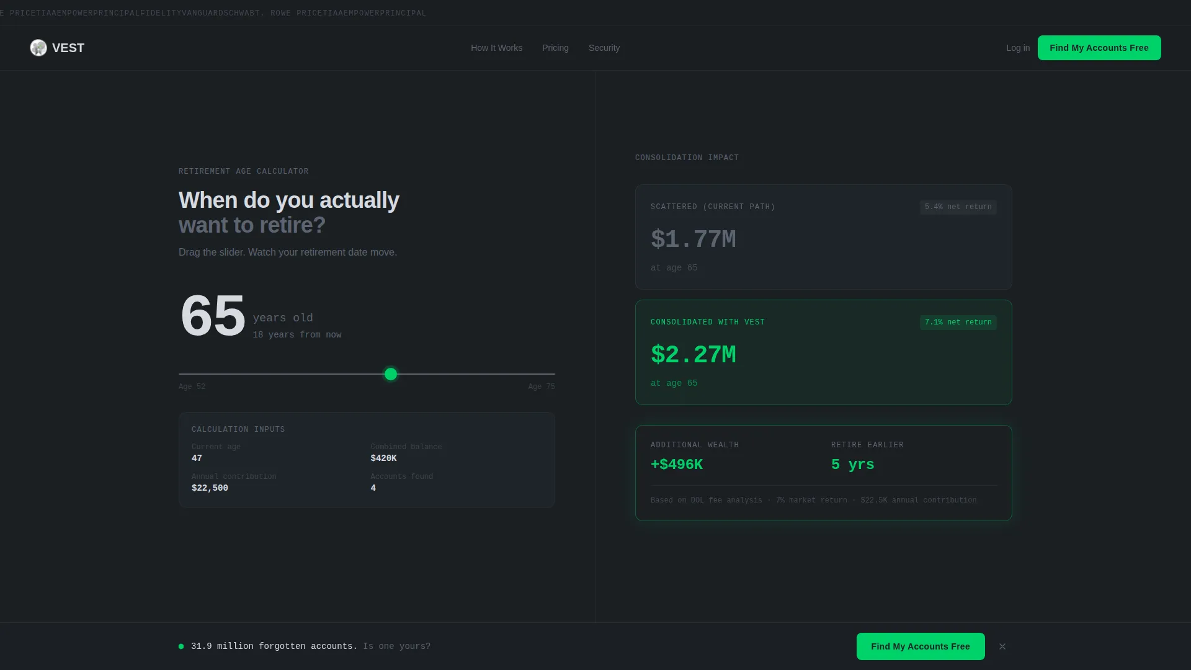The image size is (1191, 670).
Task: Click the Log in link
Action: (x=1018, y=48)
